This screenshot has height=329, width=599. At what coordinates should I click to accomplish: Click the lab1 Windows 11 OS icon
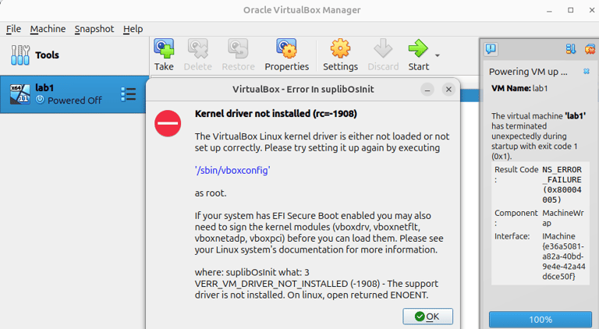click(x=19, y=94)
